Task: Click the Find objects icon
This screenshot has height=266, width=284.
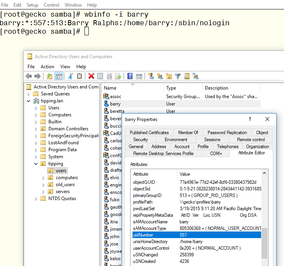Action: pos(186,76)
